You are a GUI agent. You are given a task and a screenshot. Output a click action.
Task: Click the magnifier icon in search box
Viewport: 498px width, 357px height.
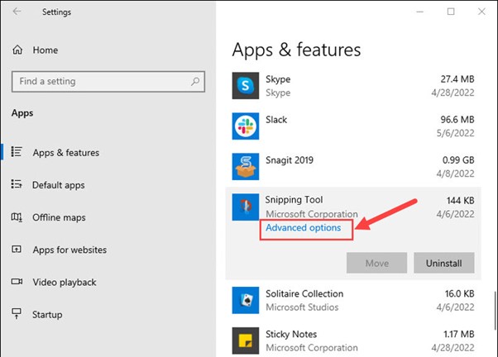(x=195, y=82)
